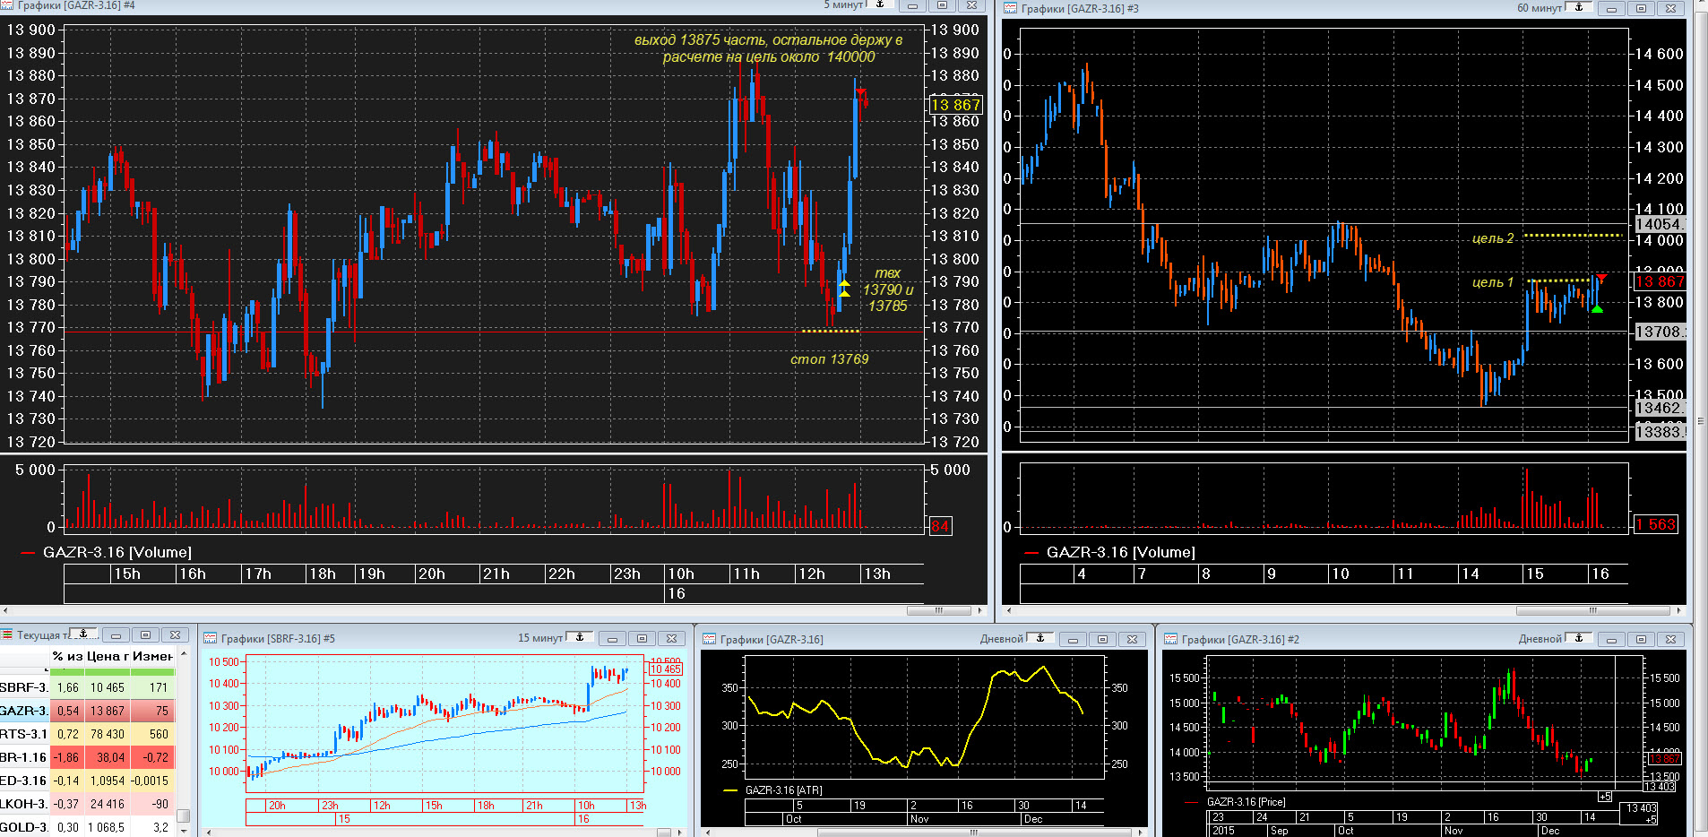Viewport: 1708px width, 837px height.
Task: Click the chart icon of SBRF-3.16 #5 window
Action: [x=211, y=638]
